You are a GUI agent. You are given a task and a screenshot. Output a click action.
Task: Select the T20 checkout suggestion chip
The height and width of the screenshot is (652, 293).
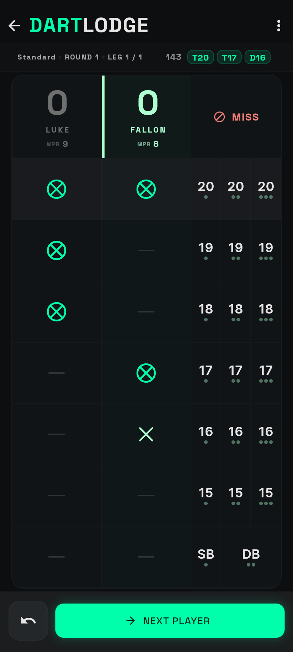coord(201,57)
